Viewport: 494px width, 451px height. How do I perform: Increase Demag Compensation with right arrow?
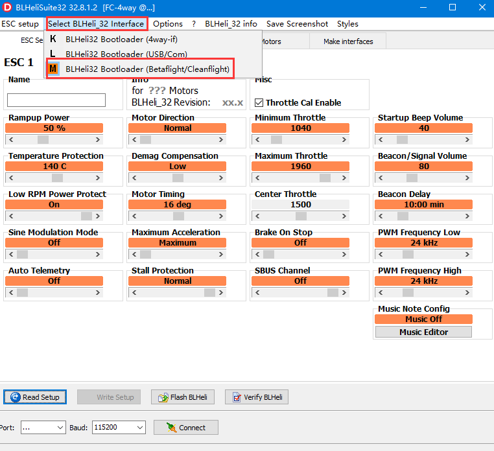point(221,178)
